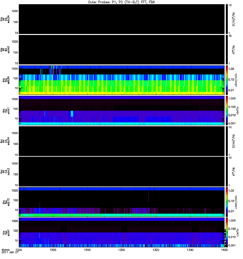
Task: Click the rainbow color bar beside thc fbk scm1
Action: point(227,232)
